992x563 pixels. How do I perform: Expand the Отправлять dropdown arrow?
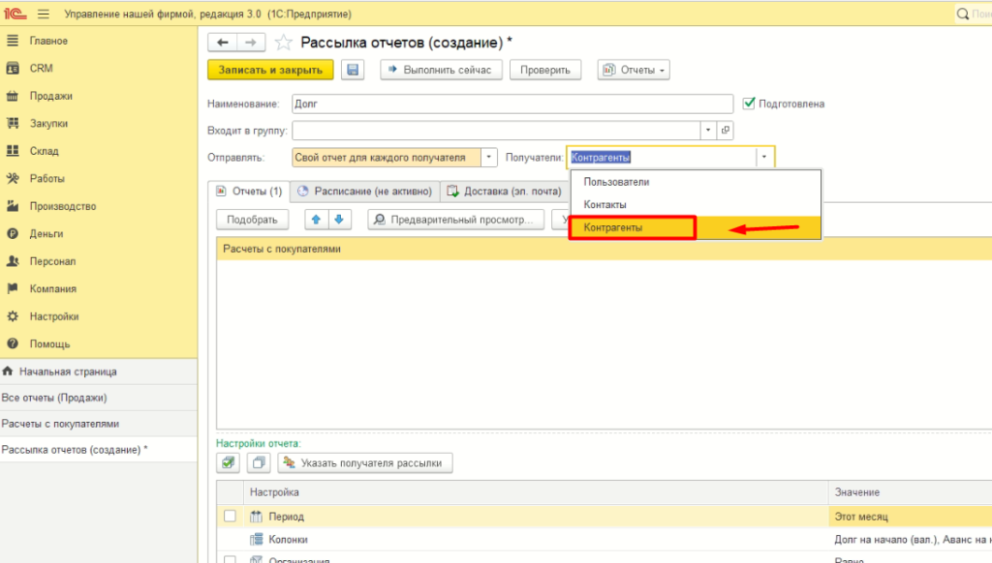coord(488,157)
